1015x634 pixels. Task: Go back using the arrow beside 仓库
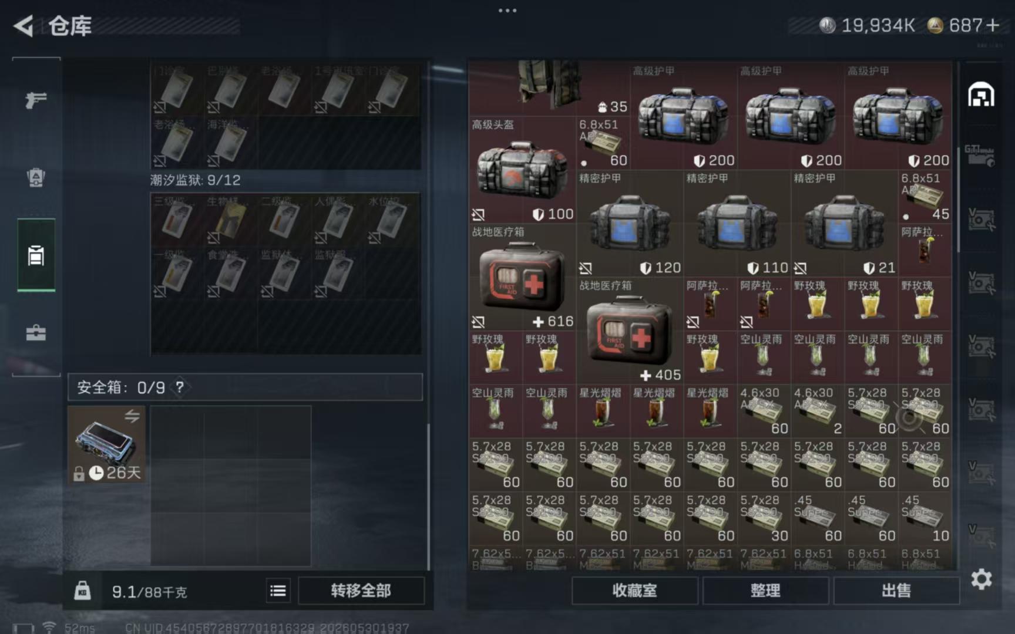[23, 26]
